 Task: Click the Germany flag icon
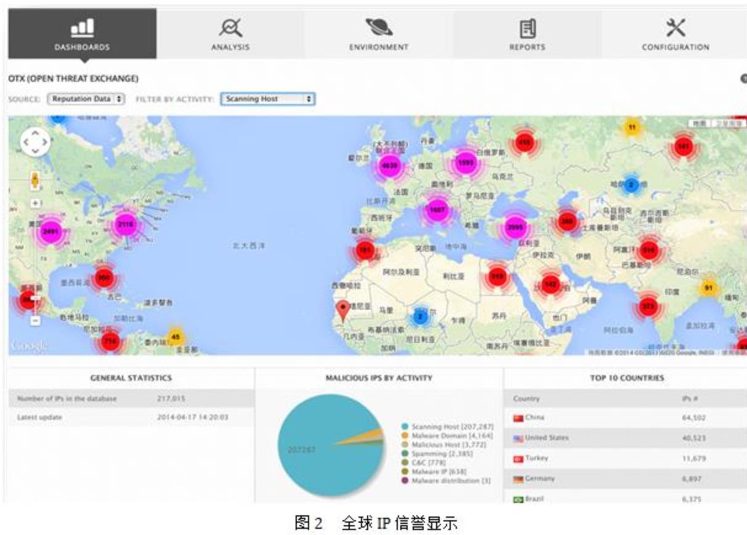point(518,479)
